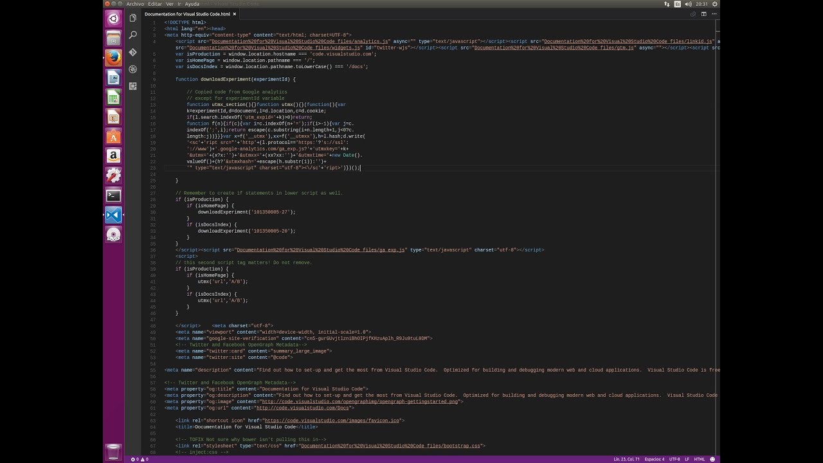Open the network indicator in top panel

tap(667, 4)
